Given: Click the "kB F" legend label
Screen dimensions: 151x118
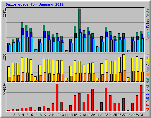Looking at the screenshot, I should pyautogui.click(x=148, y=108).
